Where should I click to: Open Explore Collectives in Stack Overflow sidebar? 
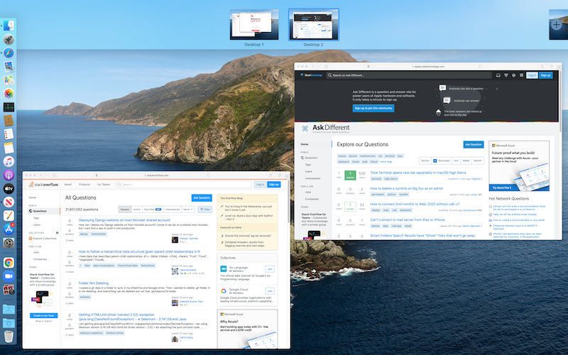point(45,239)
